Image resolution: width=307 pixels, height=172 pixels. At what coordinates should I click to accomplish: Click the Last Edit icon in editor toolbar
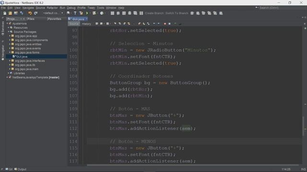point(97,24)
